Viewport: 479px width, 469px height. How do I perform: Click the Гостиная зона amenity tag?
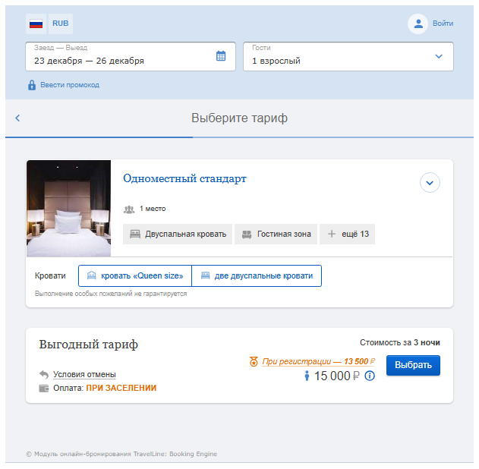tap(276, 234)
